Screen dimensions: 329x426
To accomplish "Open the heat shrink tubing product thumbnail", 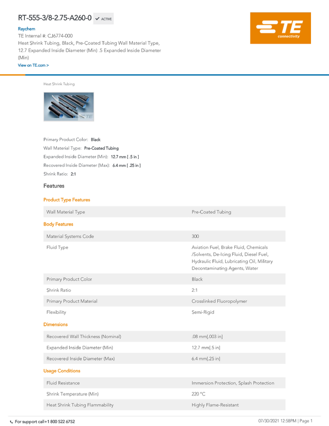I will [x=69, y=107].
